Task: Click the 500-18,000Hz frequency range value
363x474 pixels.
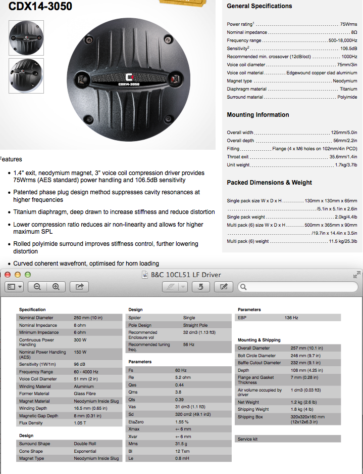Action: [x=343, y=40]
